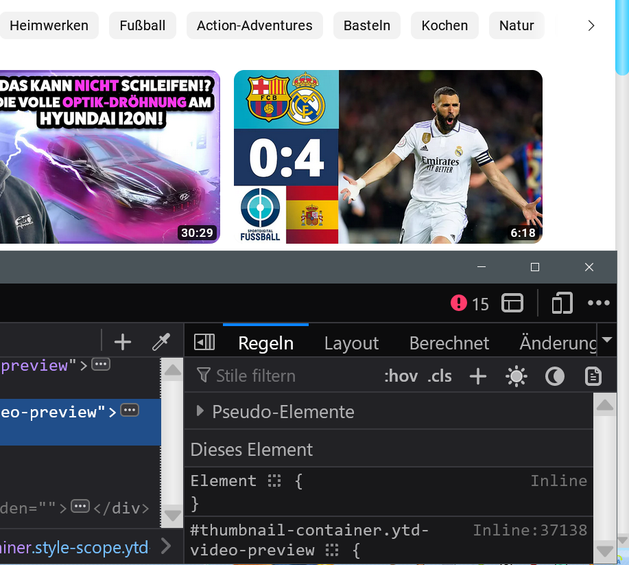Add a new CSS rule with plus icon

(x=477, y=376)
